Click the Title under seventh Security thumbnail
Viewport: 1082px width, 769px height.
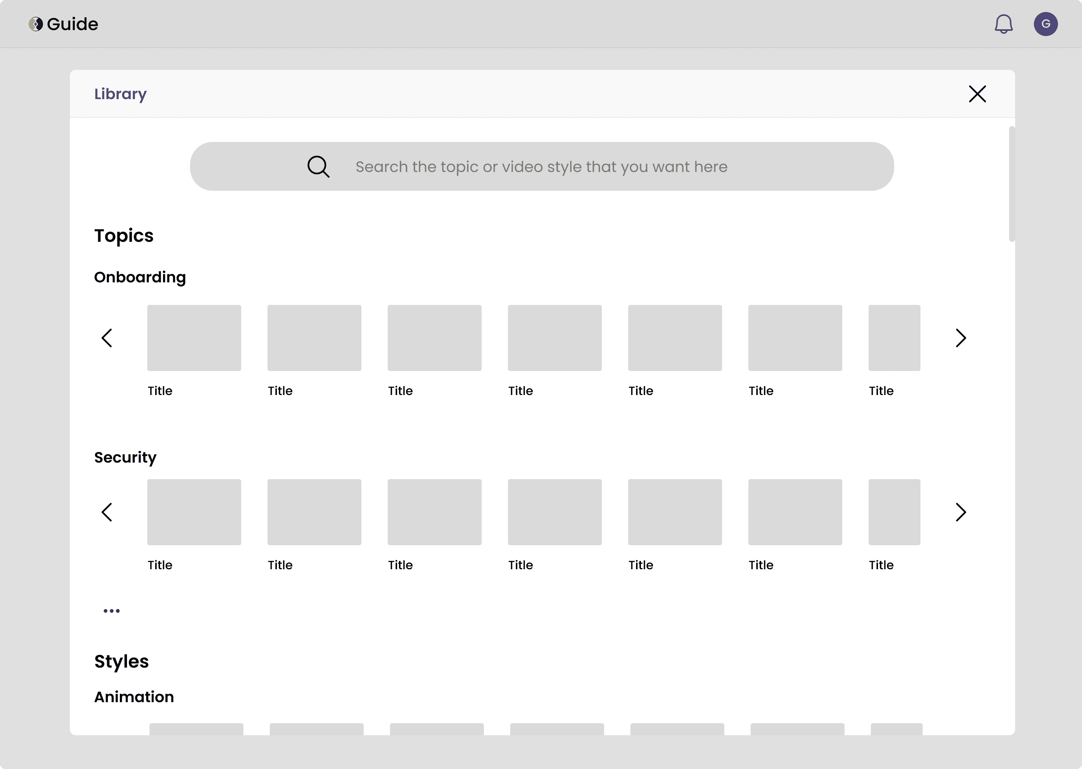(x=881, y=565)
